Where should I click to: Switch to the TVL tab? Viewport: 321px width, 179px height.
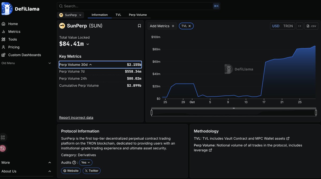pos(118,15)
